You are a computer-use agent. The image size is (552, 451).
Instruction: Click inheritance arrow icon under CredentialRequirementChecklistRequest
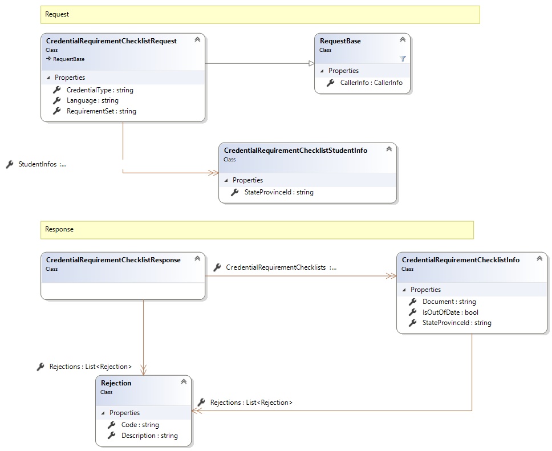tap(49, 59)
